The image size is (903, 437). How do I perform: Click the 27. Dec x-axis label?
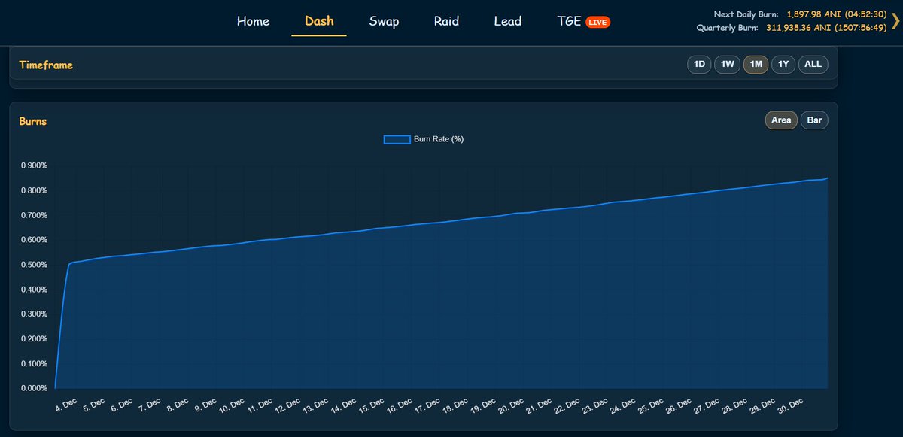coord(705,404)
